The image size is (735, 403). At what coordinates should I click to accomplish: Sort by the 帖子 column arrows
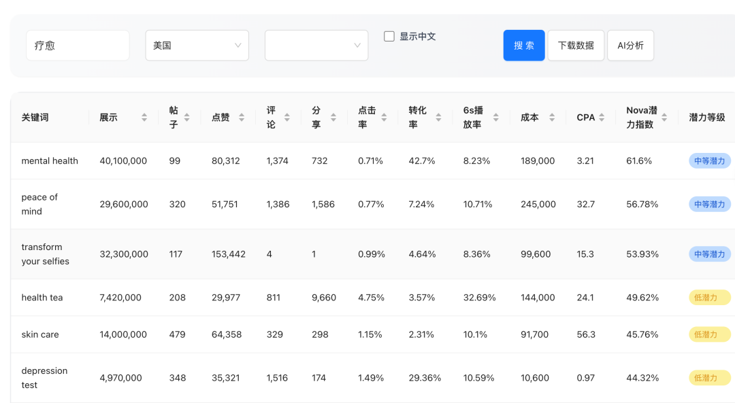[x=187, y=118]
